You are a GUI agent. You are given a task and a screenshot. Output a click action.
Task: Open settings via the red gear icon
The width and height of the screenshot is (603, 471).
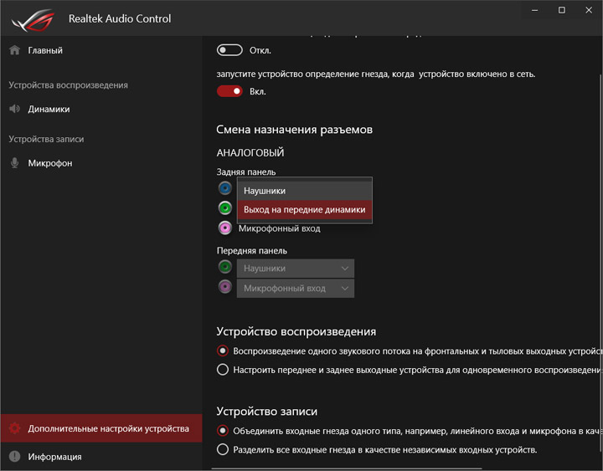coord(14,428)
